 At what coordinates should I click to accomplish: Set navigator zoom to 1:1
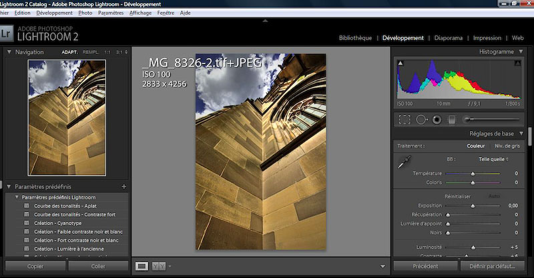coord(107,52)
